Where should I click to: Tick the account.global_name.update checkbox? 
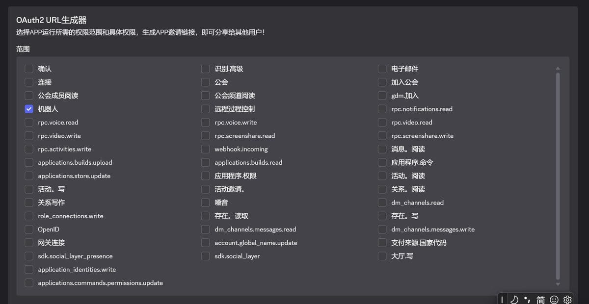(x=206, y=242)
